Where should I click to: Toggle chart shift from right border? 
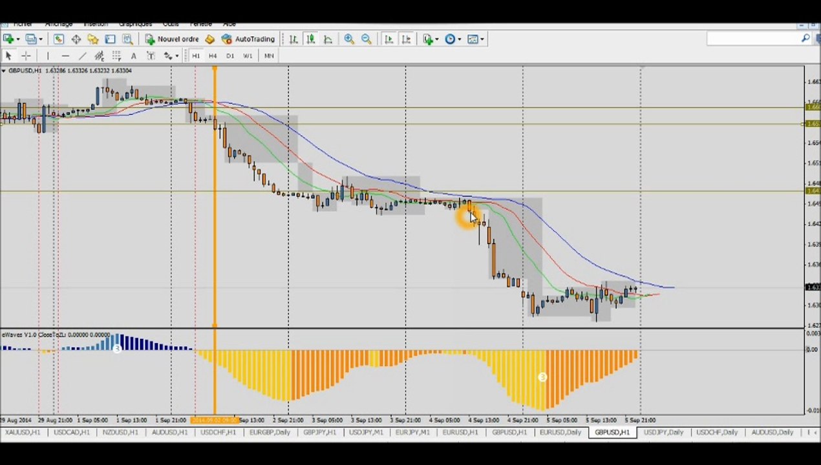406,39
